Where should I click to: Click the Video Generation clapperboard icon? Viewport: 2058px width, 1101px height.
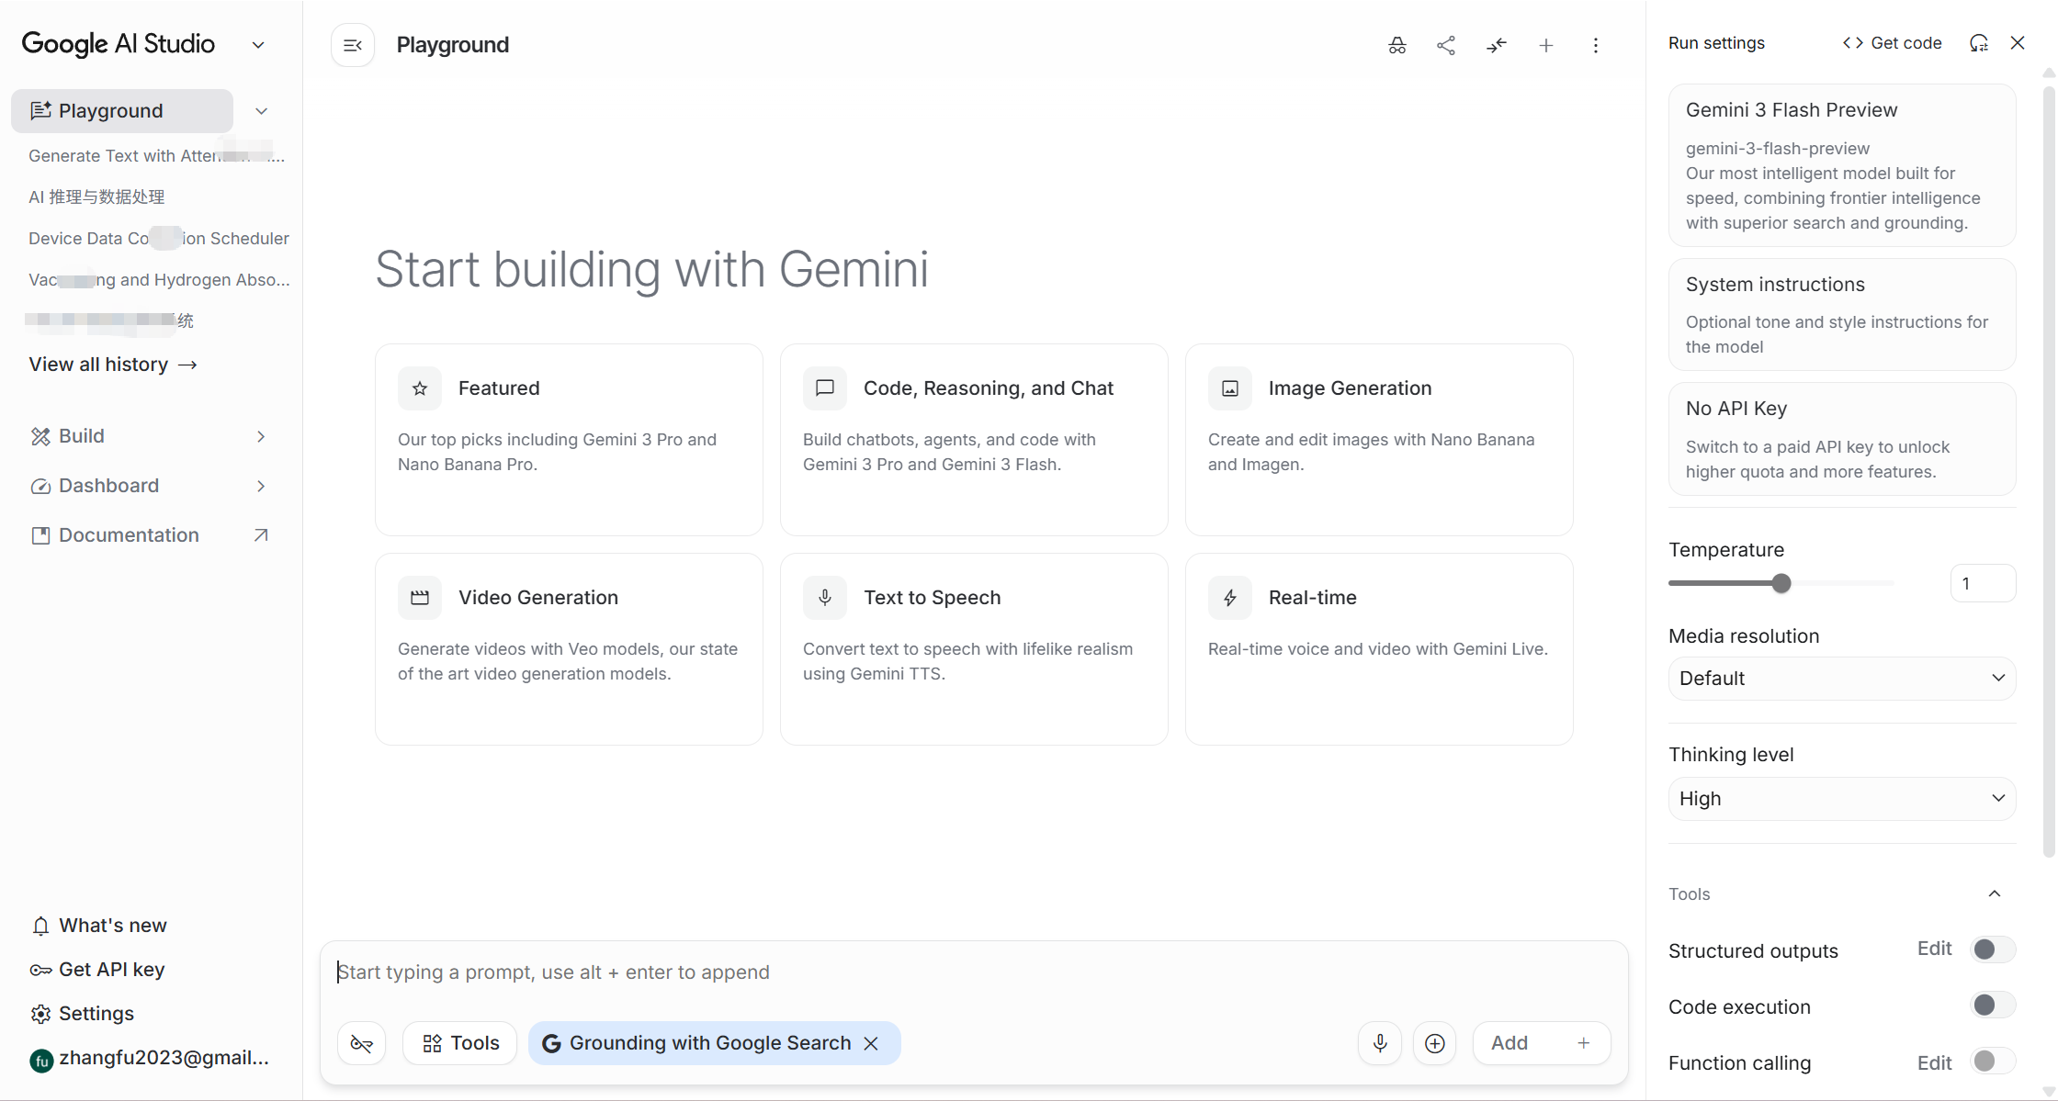[x=420, y=598]
